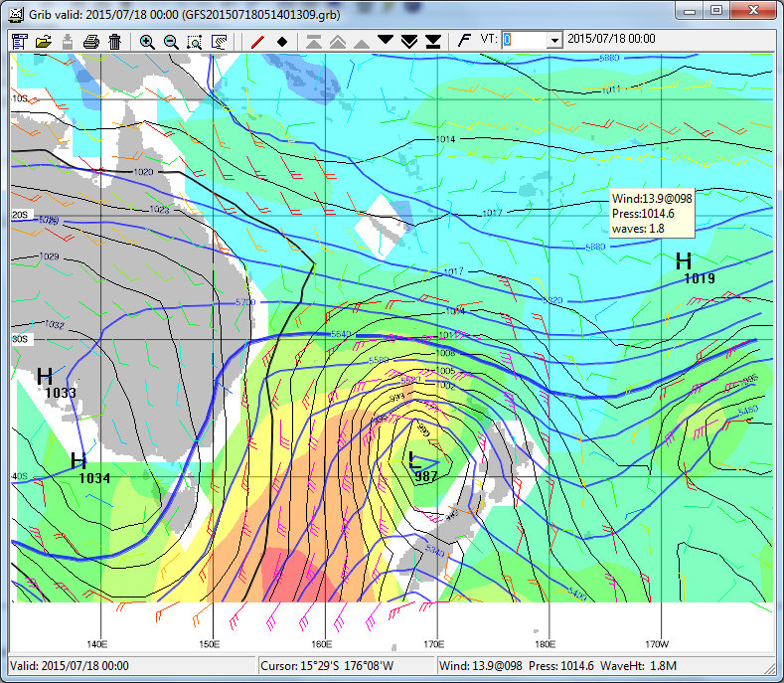This screenshot has height=683, width=784.
Task: Click the Wind:13.9@098 tooltip
Action: (652, 214)
